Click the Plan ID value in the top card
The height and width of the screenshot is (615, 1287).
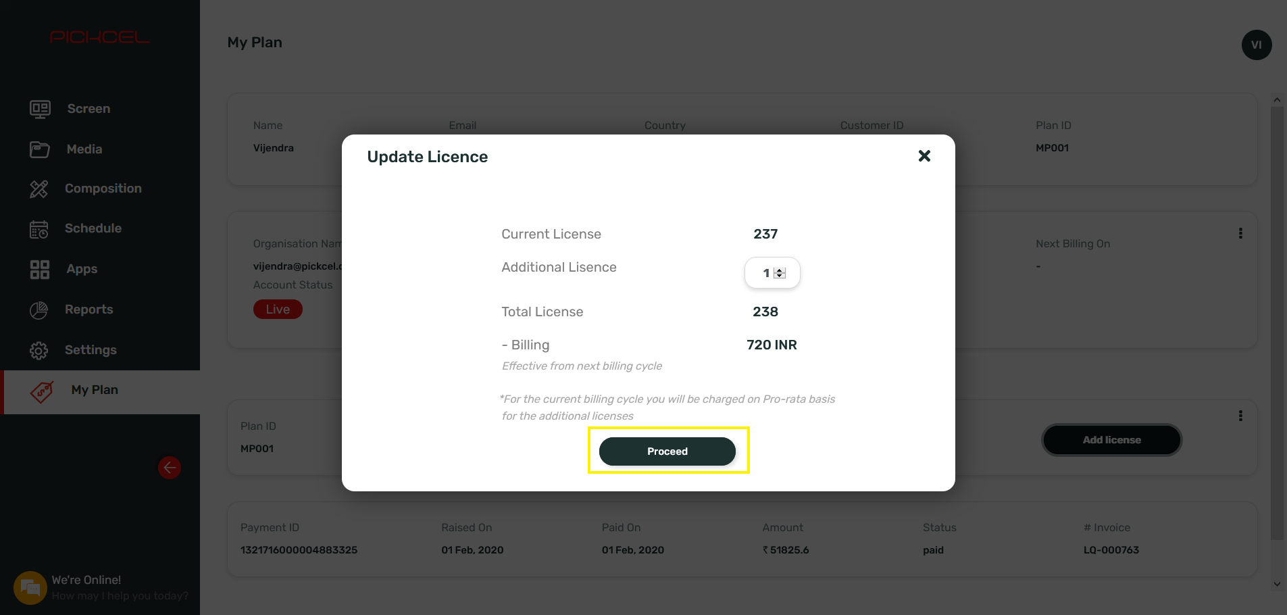pyautogui.click(x=1052, y=148)
